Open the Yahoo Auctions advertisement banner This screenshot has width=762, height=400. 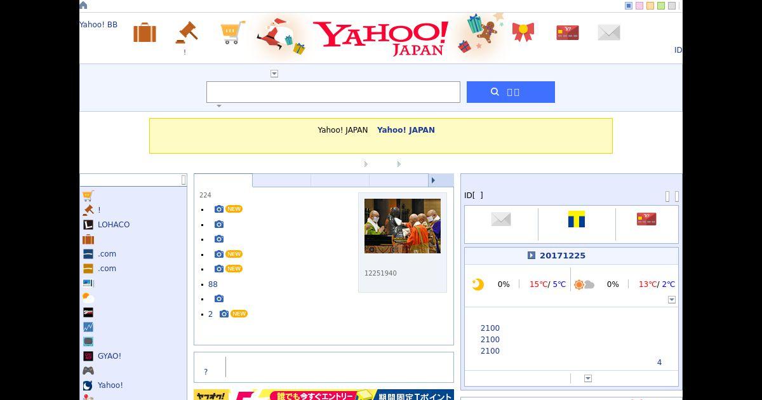324,395
